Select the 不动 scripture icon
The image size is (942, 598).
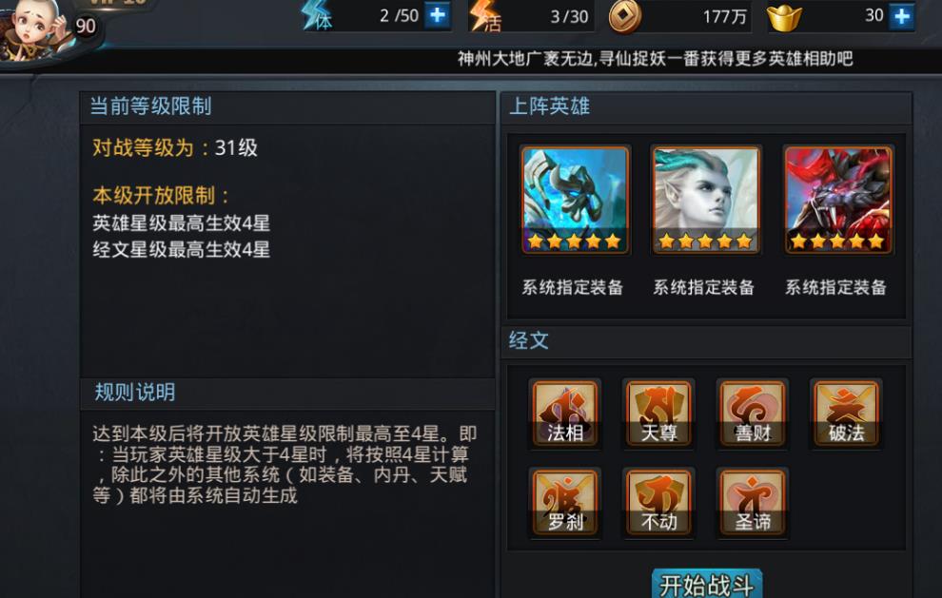click(658, 503)
